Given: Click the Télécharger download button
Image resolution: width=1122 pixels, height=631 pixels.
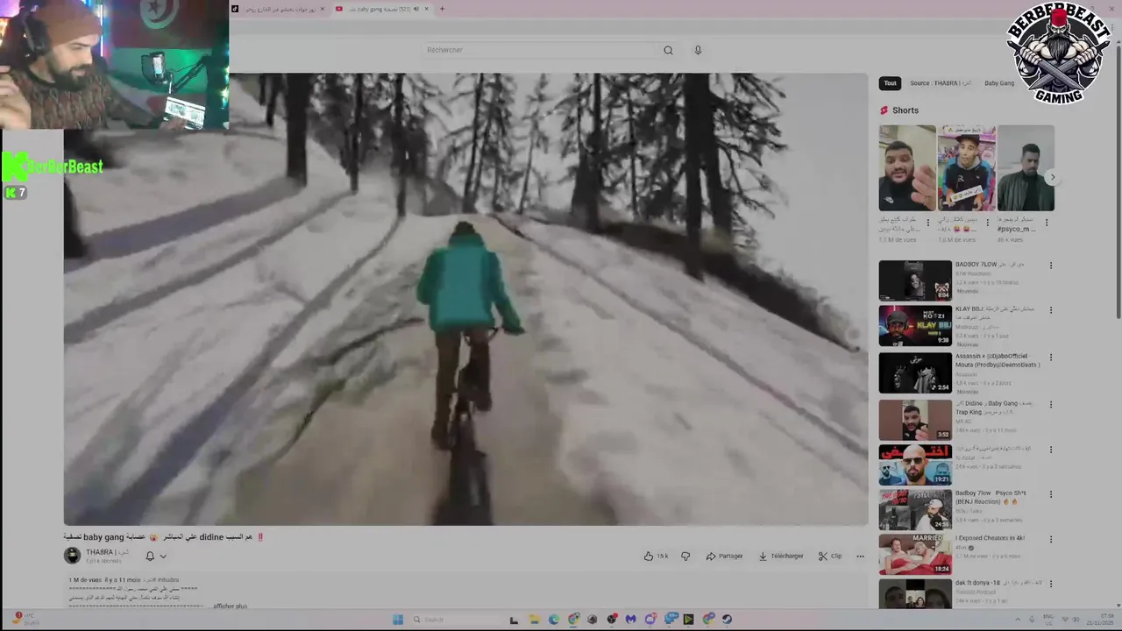Looking at the screenshot, I should pos(781,556).
